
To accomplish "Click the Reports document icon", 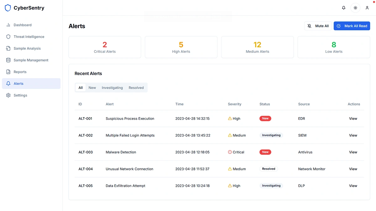I will click(8, 72).
